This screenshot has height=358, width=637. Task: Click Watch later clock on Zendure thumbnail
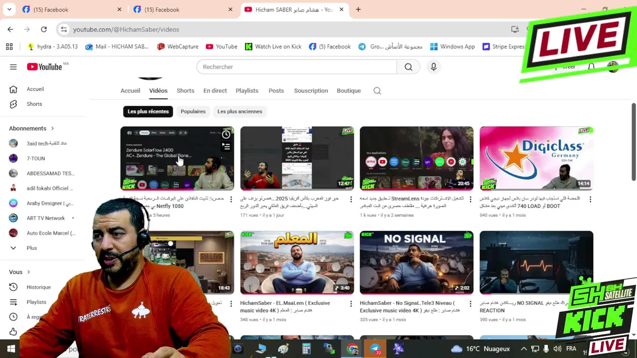(226, 135)
